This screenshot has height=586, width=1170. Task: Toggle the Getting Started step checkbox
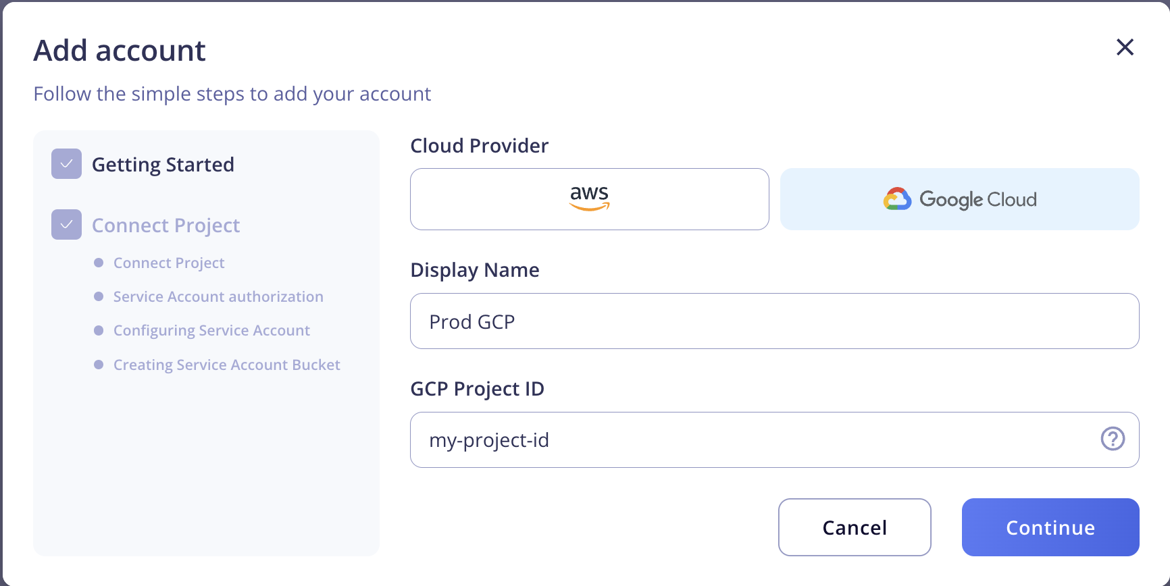[66, 164]
